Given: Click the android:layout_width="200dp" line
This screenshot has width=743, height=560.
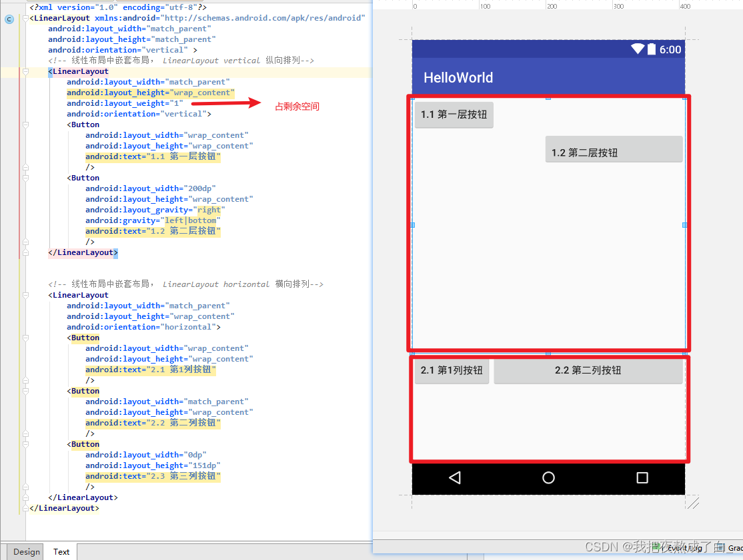Looking at the screenshot, I should [150, 188].
